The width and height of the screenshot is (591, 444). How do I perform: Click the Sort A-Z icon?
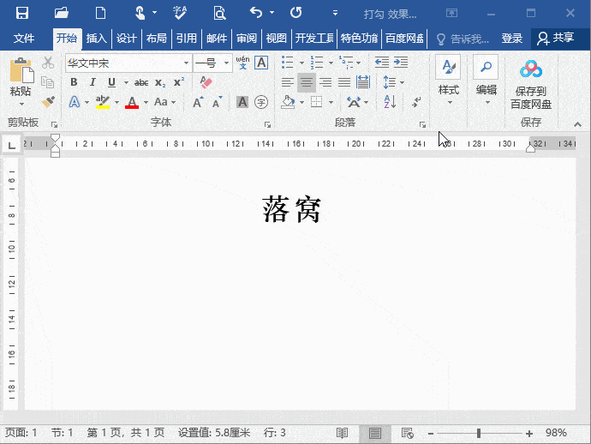tap(390, 102)
